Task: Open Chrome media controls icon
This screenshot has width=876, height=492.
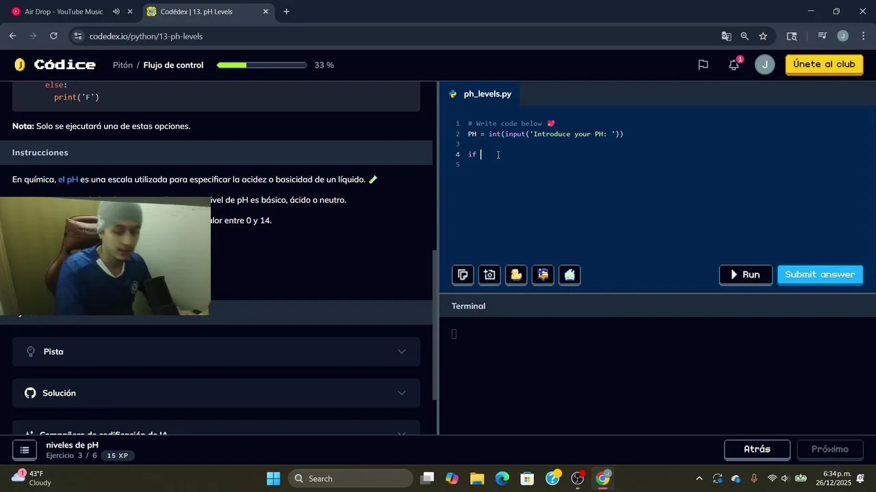Action: [x=823, y=36]
